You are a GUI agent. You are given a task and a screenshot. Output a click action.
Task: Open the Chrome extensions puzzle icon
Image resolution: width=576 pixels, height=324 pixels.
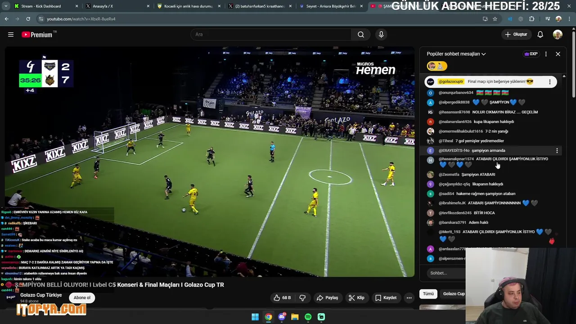(532, 19)
